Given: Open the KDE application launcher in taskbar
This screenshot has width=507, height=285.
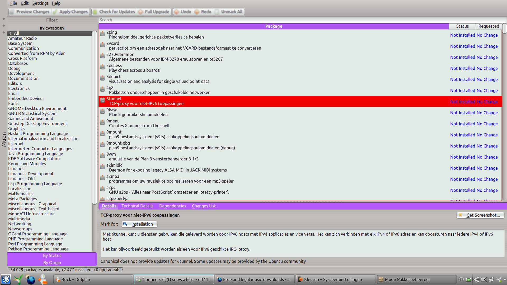Looking at the screenshot, I should point(6,279).
